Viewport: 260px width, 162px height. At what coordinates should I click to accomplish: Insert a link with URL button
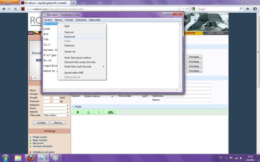click(x=110, y=112)
